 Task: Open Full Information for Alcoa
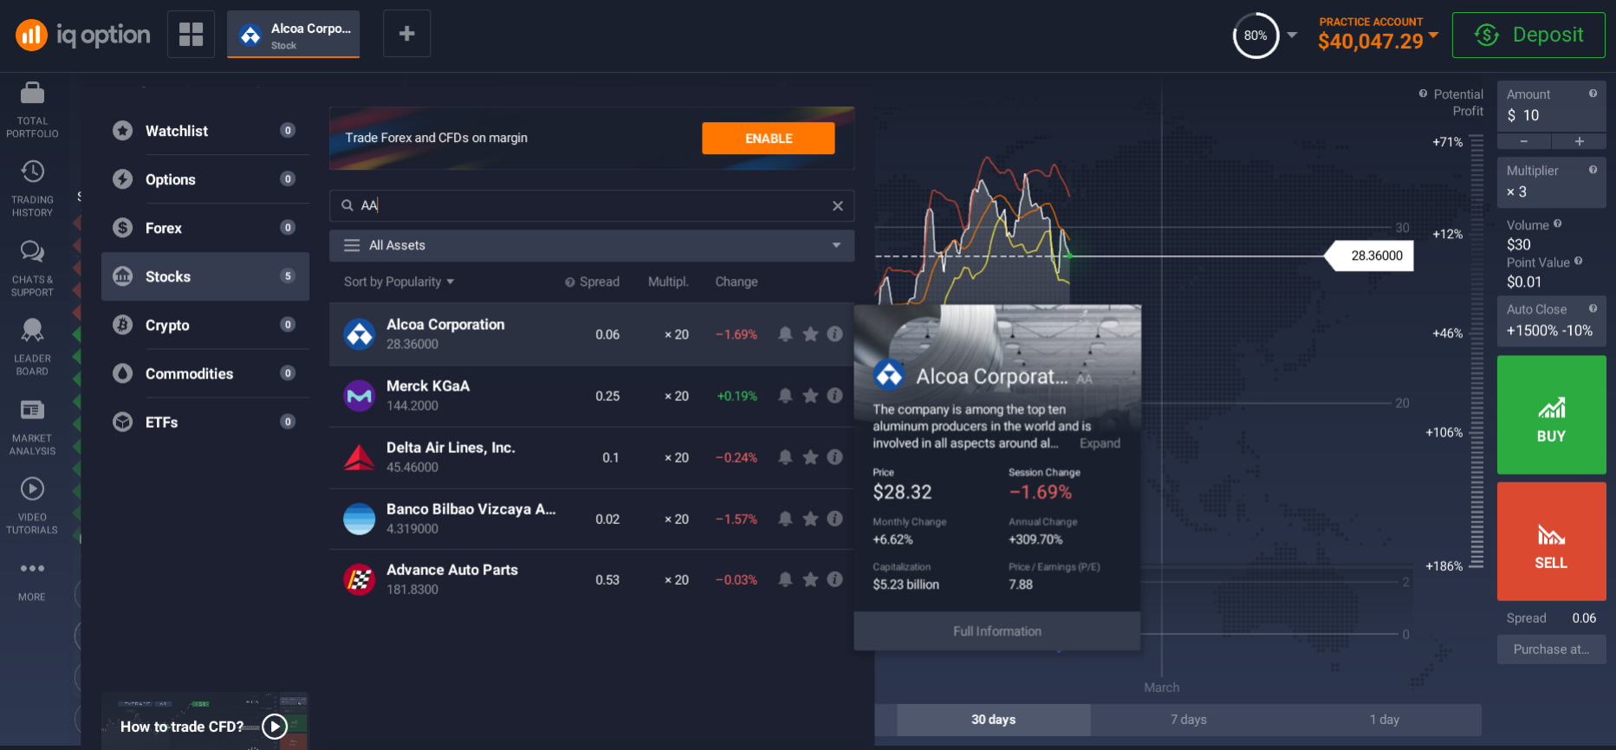click(997, 631)
